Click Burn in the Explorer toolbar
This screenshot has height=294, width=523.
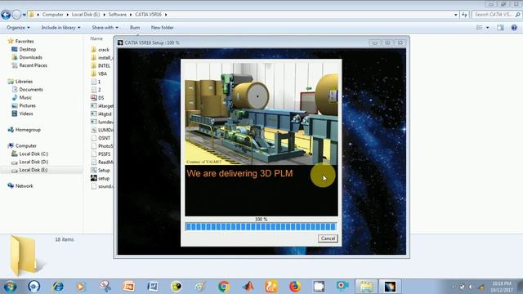coord(135,28)
